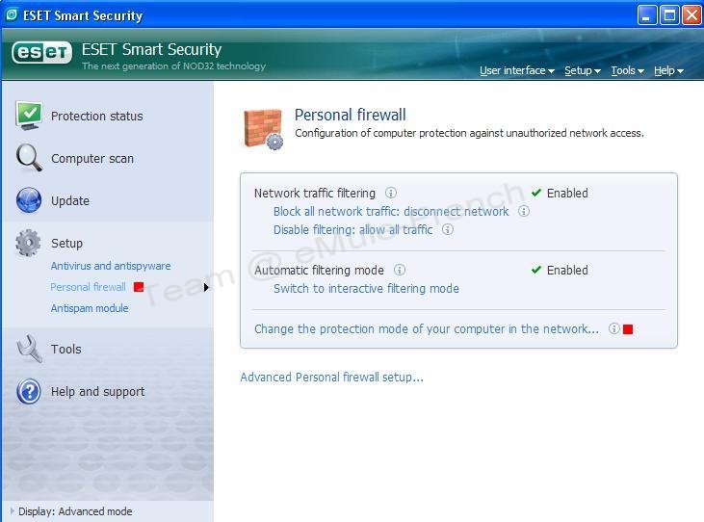Switch to interactive filtering mode
The image size is (704, 522).
tap(366, 288)
